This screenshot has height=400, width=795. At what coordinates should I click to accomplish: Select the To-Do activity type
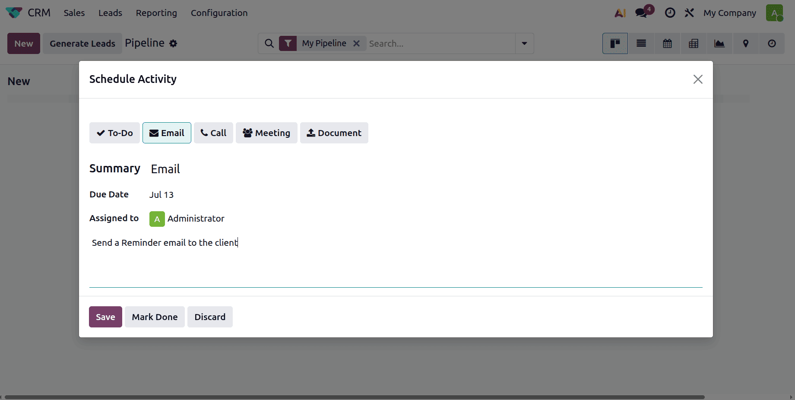pyautogui.click(x=114, y=133)
